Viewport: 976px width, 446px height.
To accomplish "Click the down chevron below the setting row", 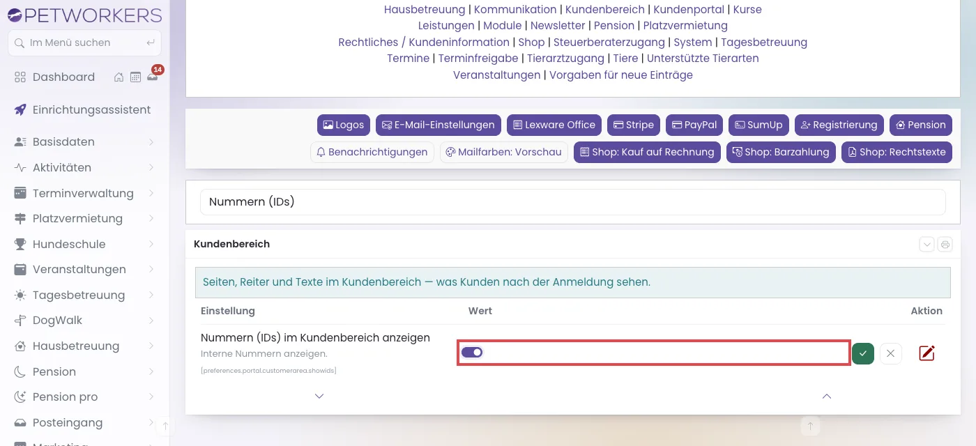I will [x=319, y=396].
